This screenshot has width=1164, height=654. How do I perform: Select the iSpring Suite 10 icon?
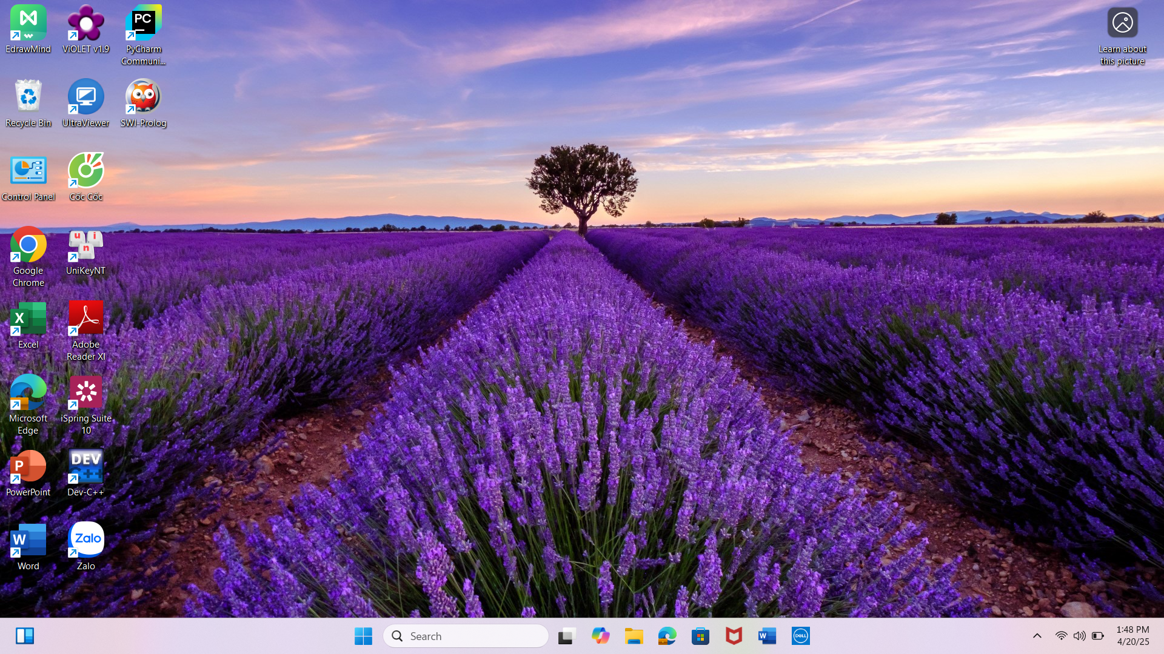[x=85, y=405]
